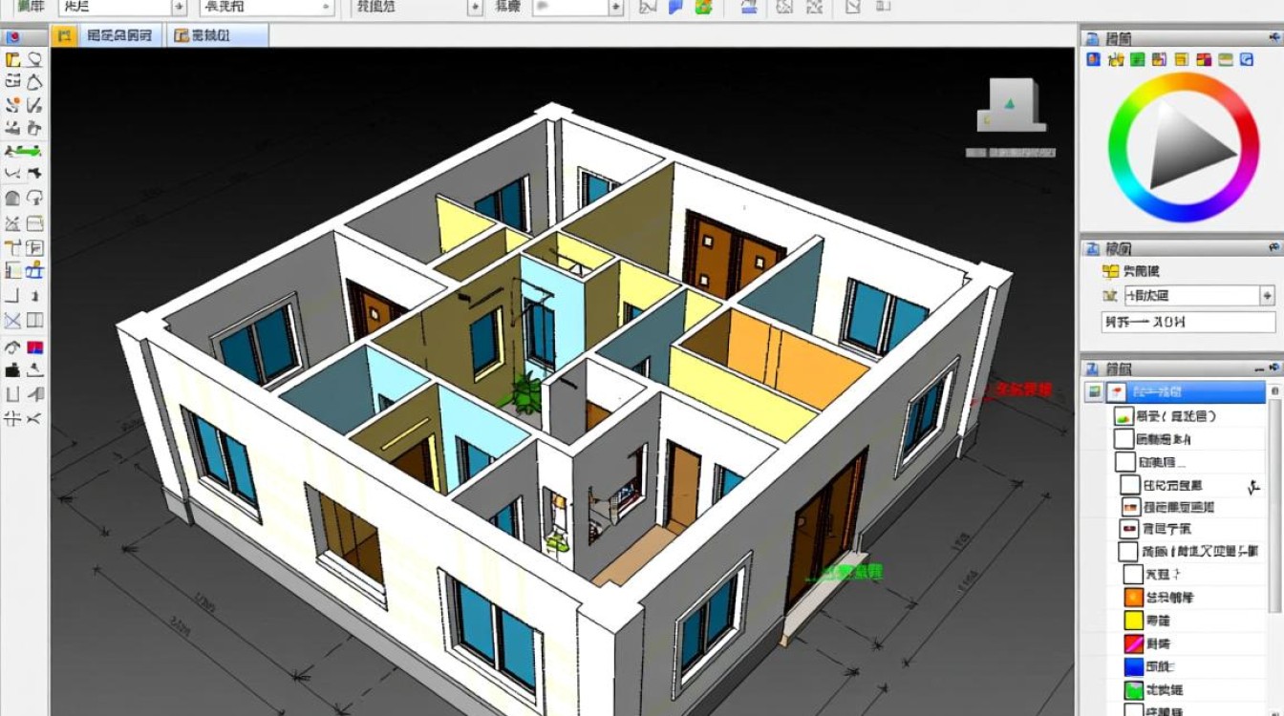Image resolution: width=1284 pixels, height=716 pixels.
Task: Toggle the white checkbox just above the orange swatch
Action: pyautogui.click(x=1133, y=574)
